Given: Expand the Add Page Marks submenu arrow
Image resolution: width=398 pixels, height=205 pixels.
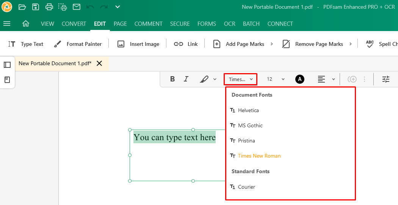Looking at the screenshot, I should (272, 44).
